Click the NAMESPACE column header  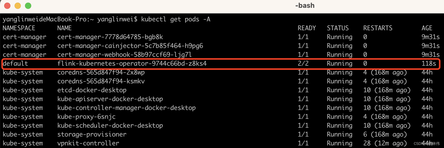pos(19,28)
